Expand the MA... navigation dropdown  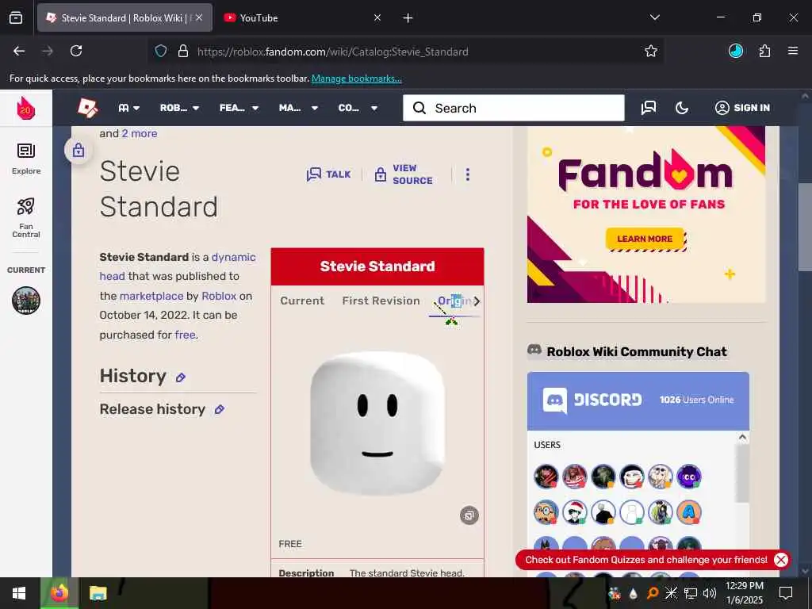[x=298, y=108]
